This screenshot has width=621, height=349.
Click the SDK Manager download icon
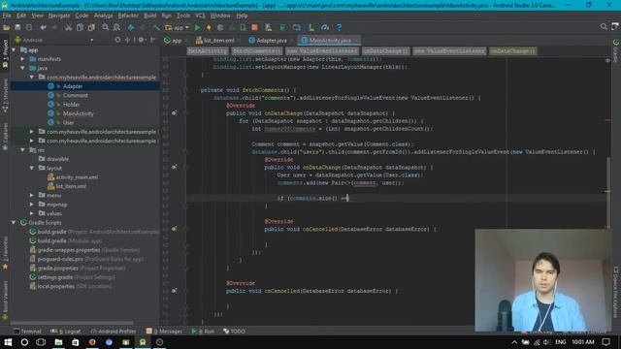310,27
